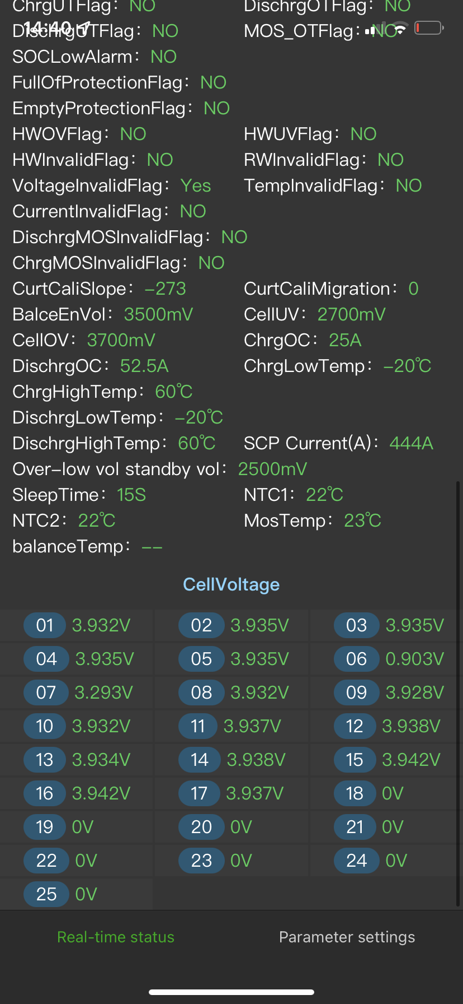Tap the MosTemp 23℃ reading
Screen dimensions: 463x1004
362,520
